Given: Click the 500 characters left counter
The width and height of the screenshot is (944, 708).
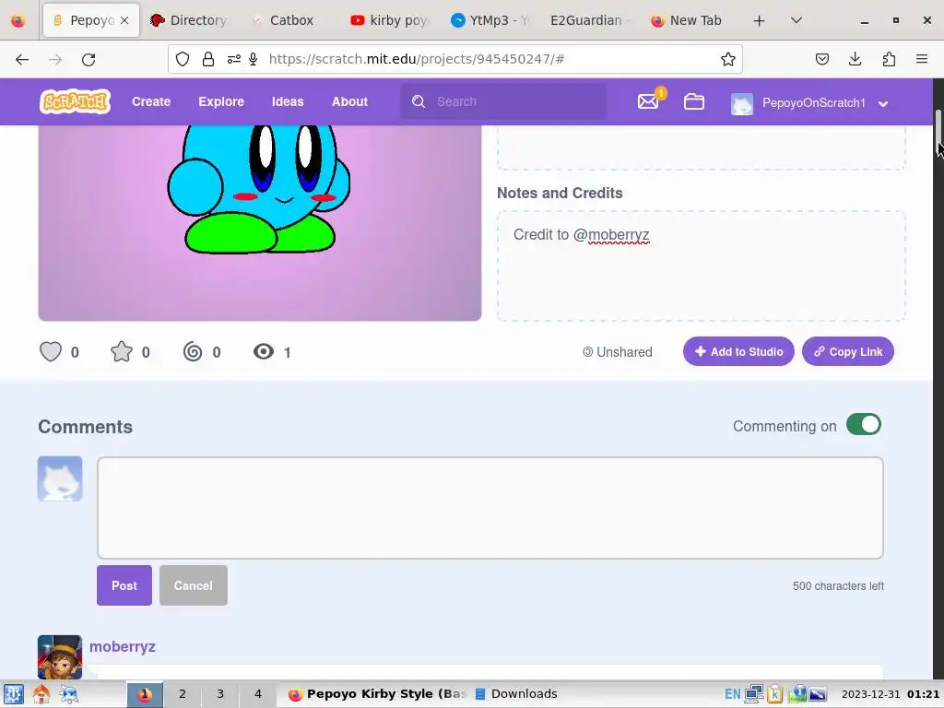Looking at the screenshot, I should (x=838, y=585).
